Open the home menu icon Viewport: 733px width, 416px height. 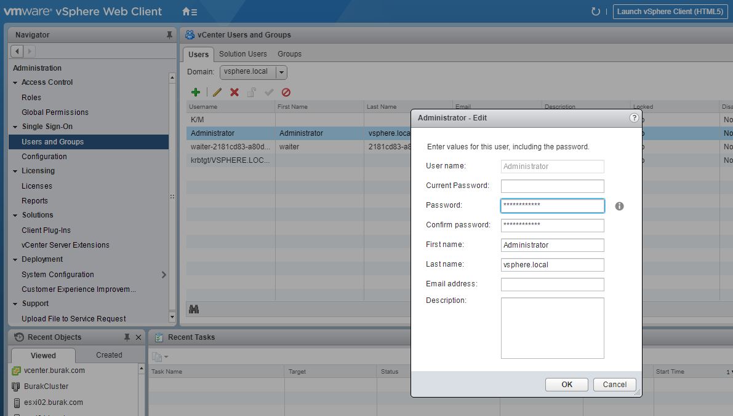click(x=190, y=12)
